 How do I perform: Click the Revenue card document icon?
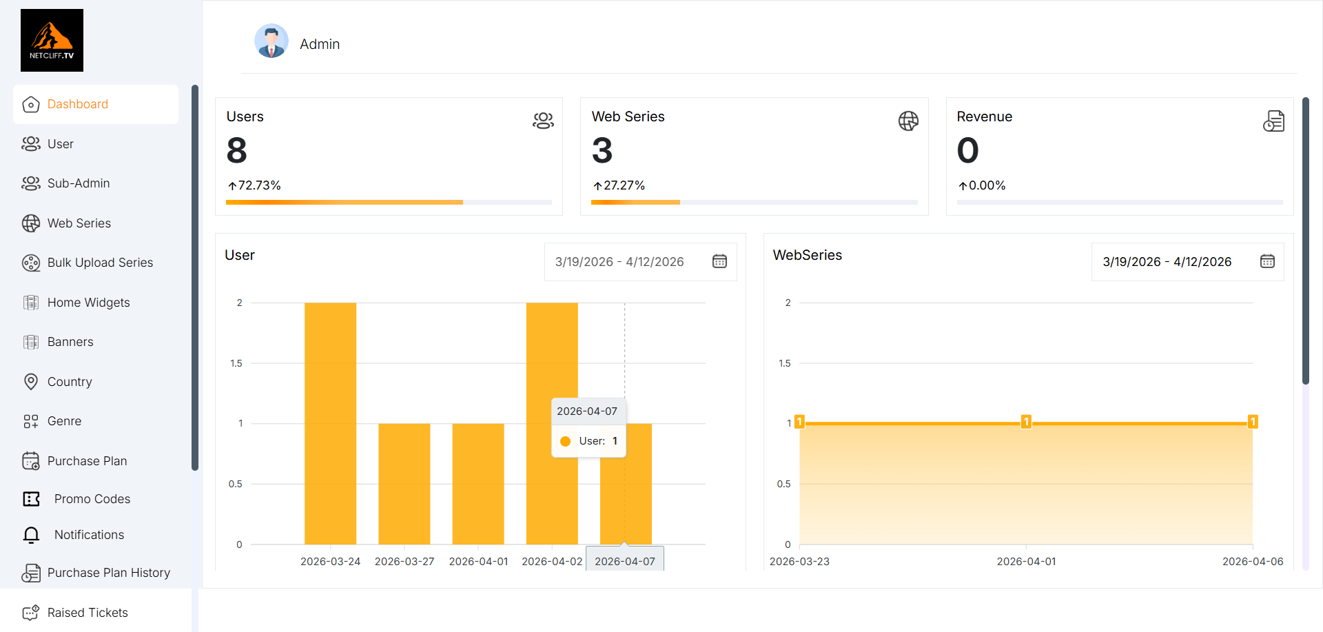tap(1273, 121)
